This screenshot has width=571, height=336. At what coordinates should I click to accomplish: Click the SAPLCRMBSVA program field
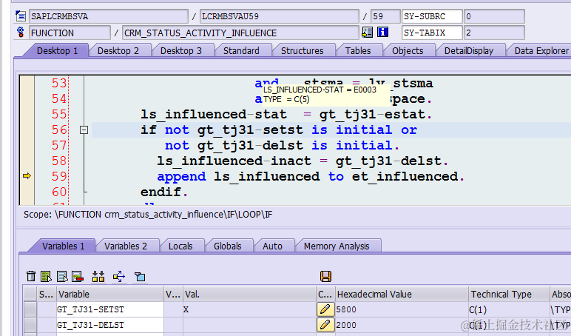coord(109,16)
